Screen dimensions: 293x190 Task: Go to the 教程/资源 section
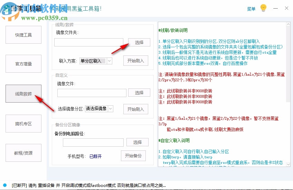tap(23, 153)
